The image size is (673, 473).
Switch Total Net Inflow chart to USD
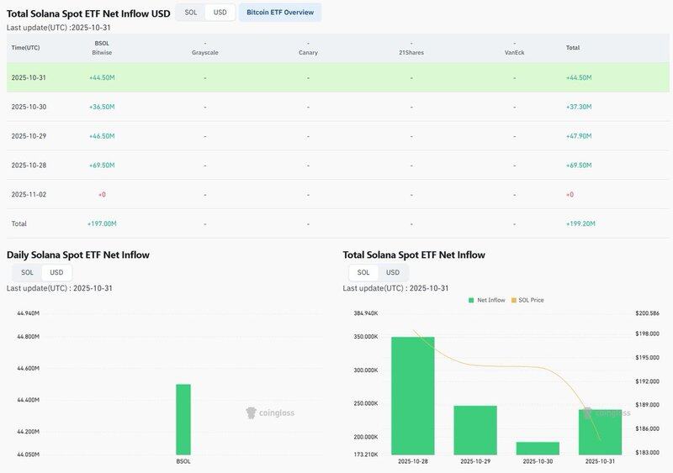coord(393,272)
